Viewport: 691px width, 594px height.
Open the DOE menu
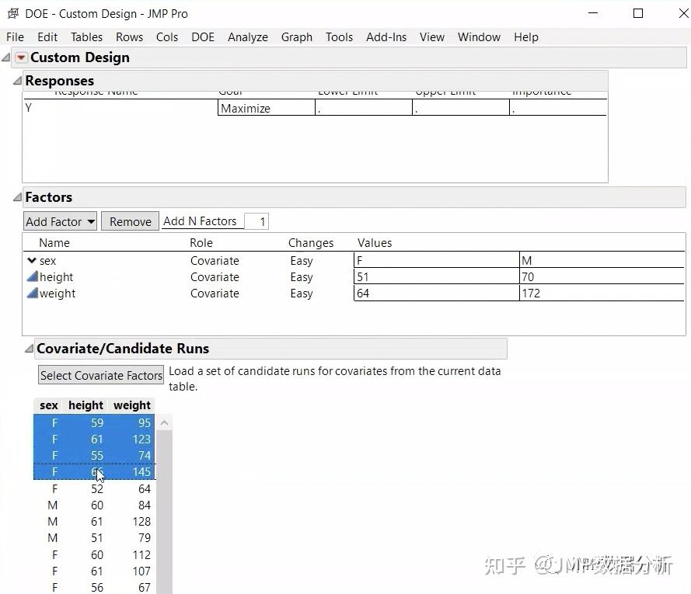pyautogui.click(x=203, y=36)
